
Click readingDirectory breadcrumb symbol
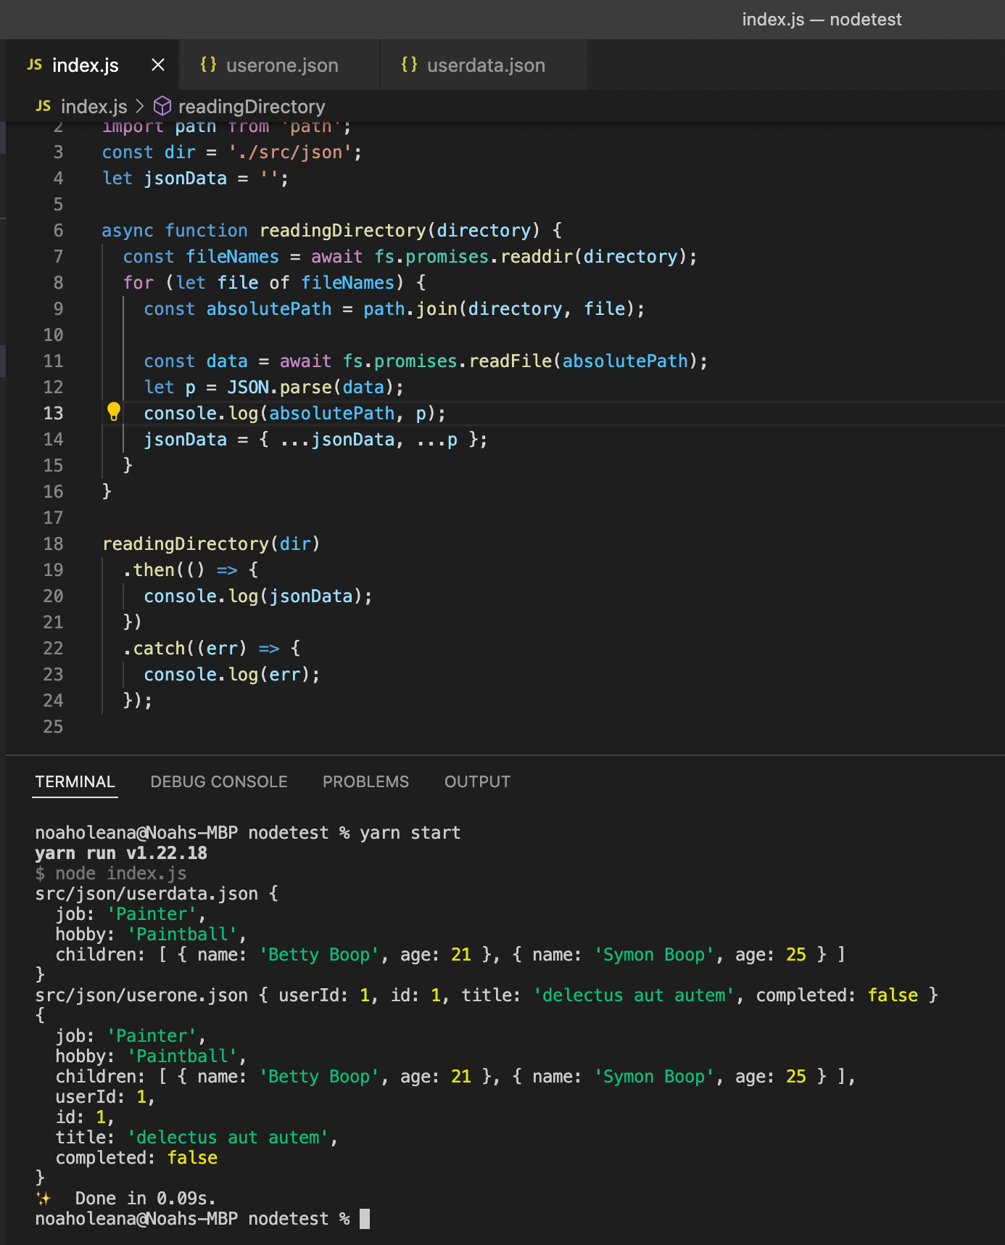252,107
